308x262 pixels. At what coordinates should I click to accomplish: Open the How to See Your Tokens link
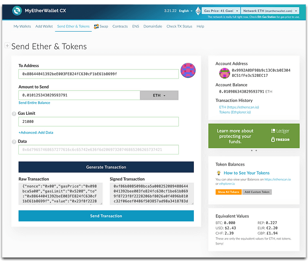pyautogui.click(x=246, y=173)
